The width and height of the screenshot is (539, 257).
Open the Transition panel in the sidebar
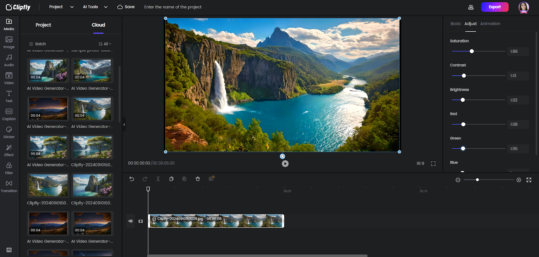(x=9, y=187)
